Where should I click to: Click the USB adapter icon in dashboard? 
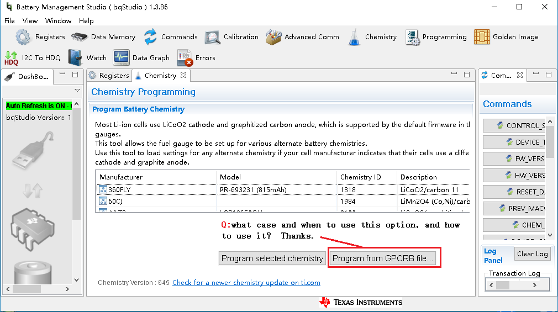33,150
